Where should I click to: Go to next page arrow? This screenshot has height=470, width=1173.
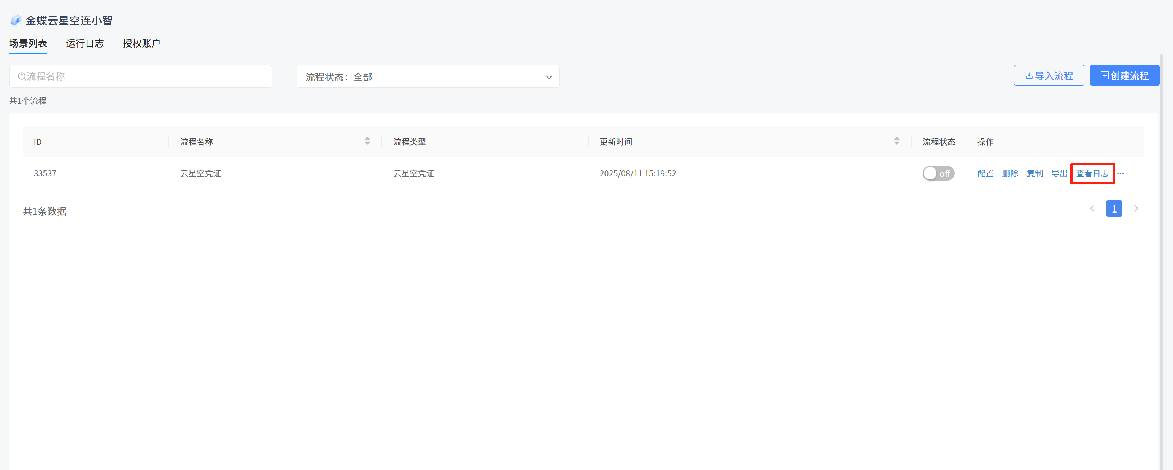tap(1136, 209)
